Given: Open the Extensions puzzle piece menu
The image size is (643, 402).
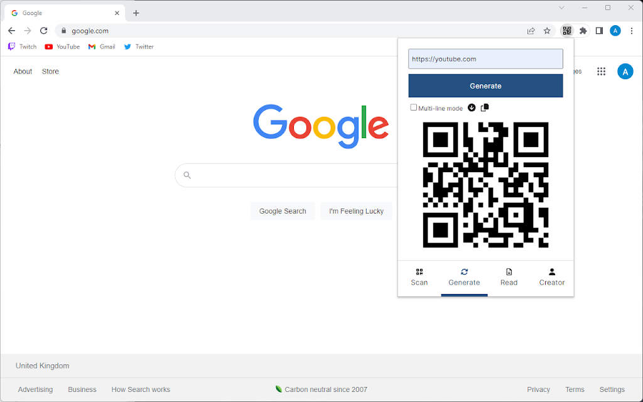Looking at the screenshot, I should pos(583,31).
